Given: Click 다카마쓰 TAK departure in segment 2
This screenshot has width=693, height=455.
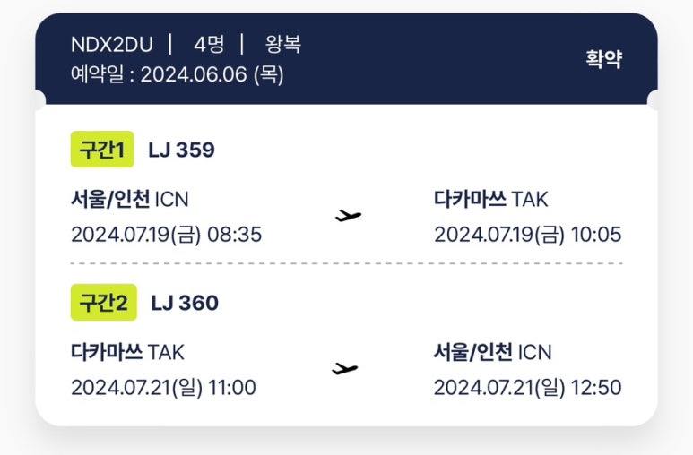Looking at the screenshot, I should click(127, 353).
